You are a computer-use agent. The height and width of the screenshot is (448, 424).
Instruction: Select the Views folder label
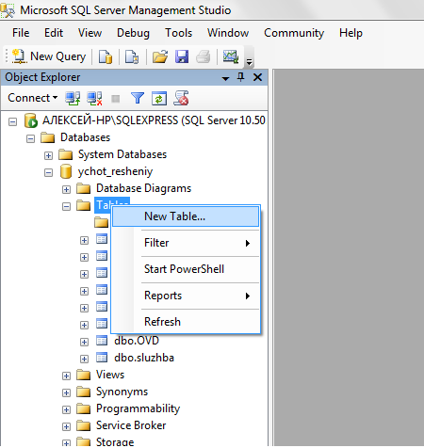point(110,375)
